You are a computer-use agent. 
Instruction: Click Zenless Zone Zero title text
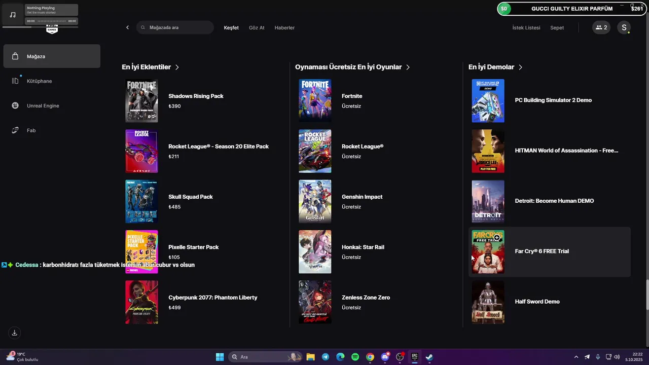coord(366,298)
